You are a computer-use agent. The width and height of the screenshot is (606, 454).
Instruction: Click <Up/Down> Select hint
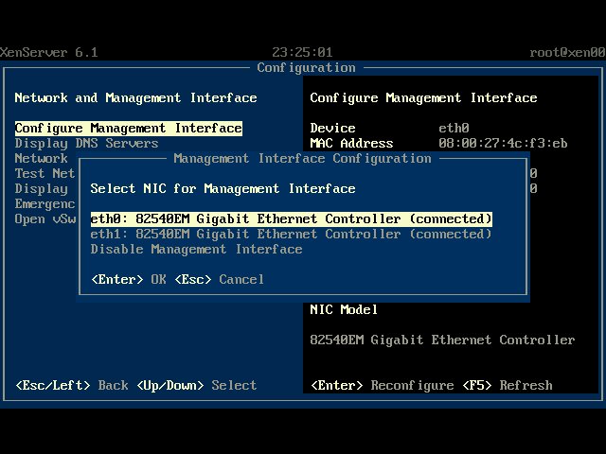click(x=197, y=385)
